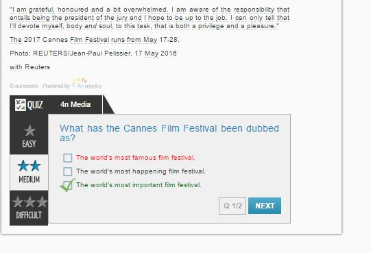Switch to the MEDIUM difficulty tab
This screenshot has height=253, width=371.
pos(29,173)
